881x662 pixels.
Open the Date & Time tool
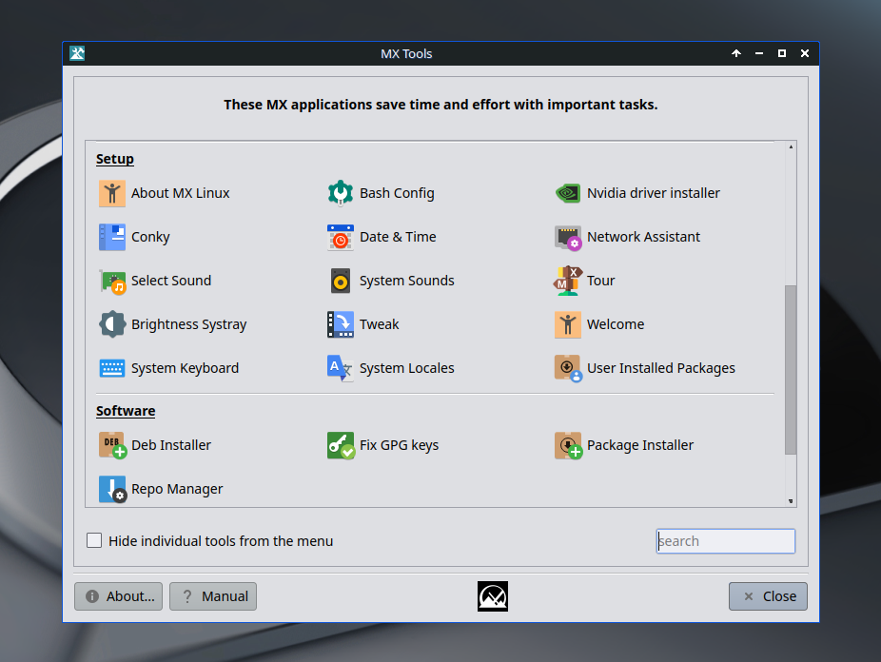[x=398, y=237]
